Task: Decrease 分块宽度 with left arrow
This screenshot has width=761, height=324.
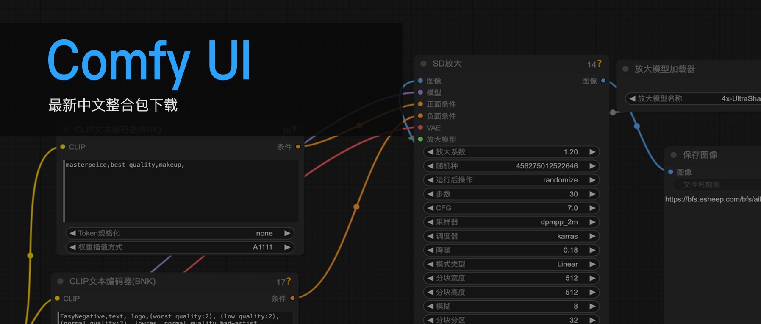Action: (x=430, y=278)
